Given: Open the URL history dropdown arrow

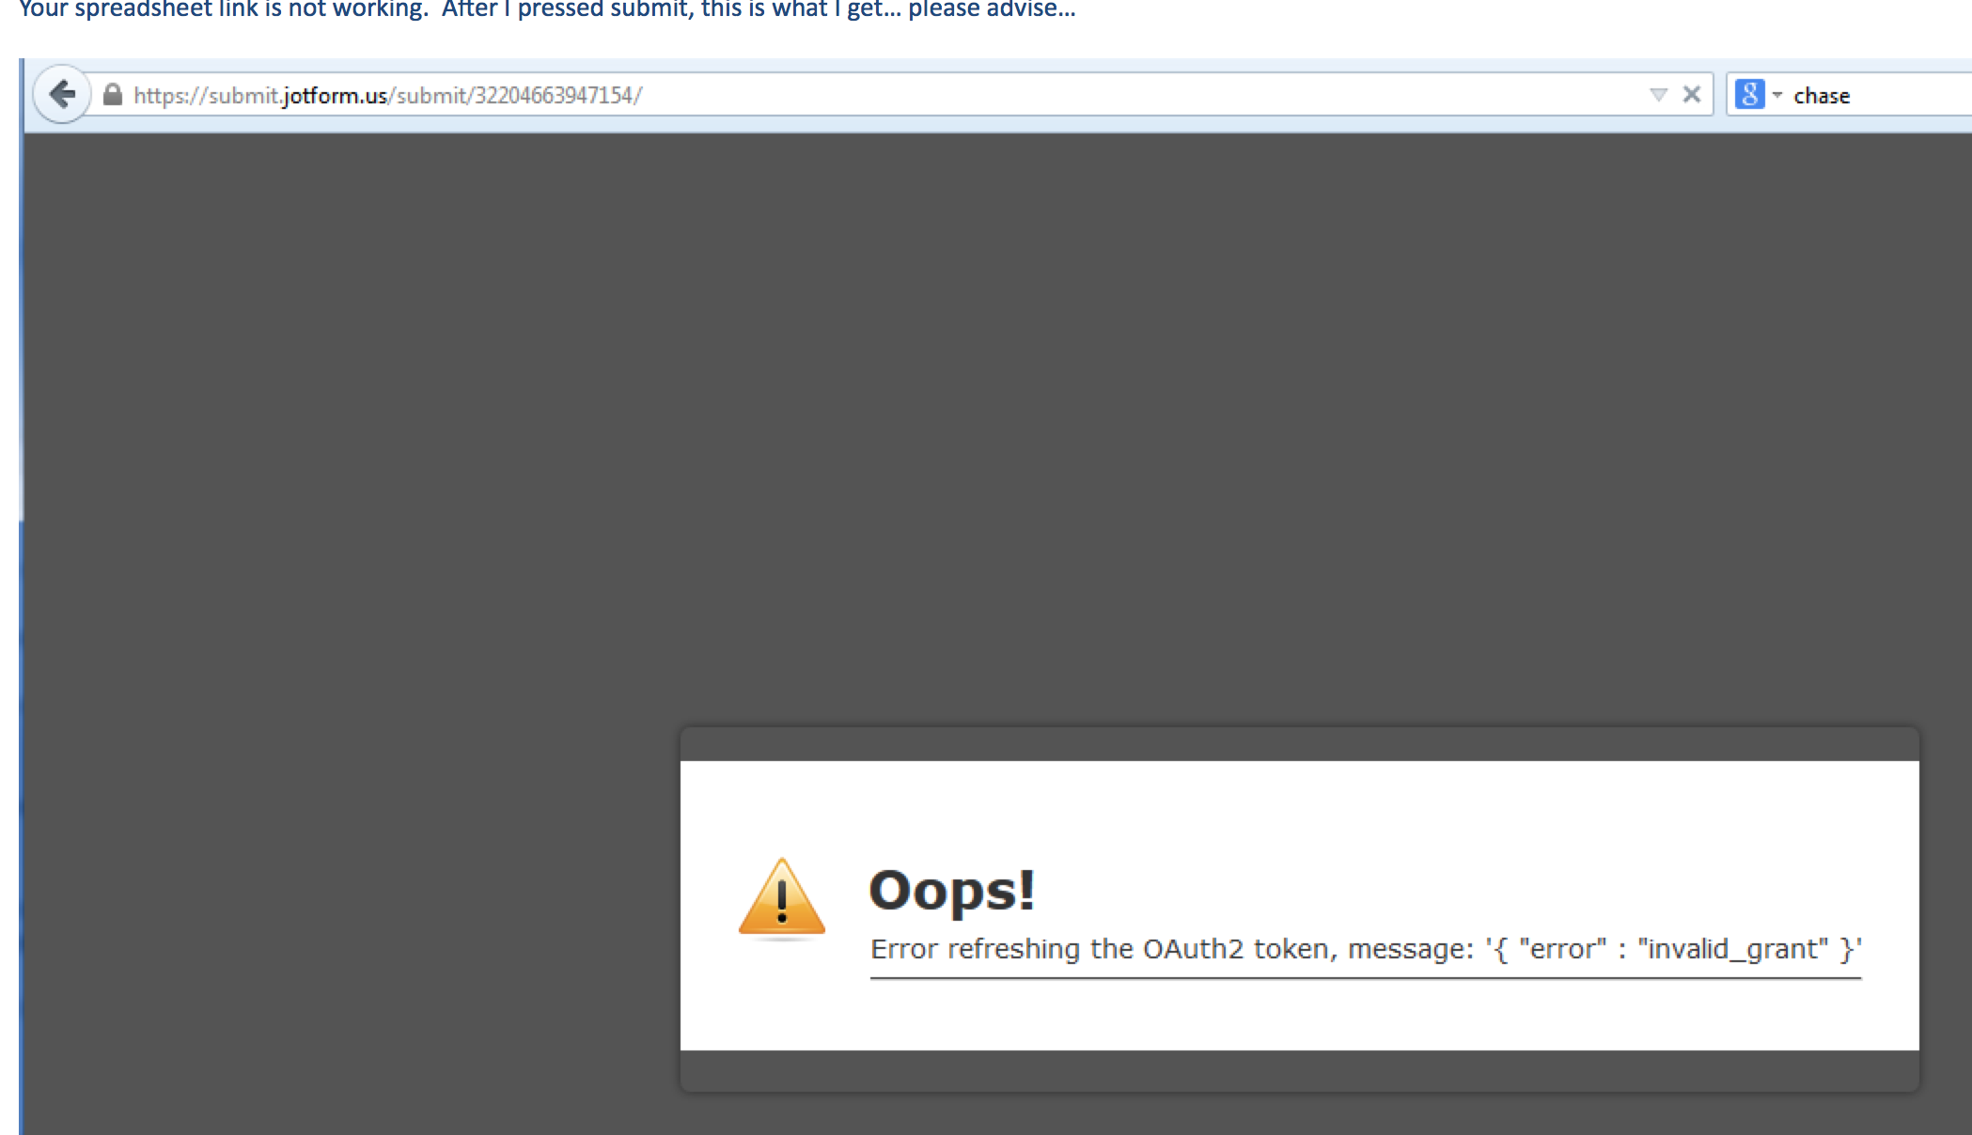Looking at the screenshot, I should (x=1658, y=95).
